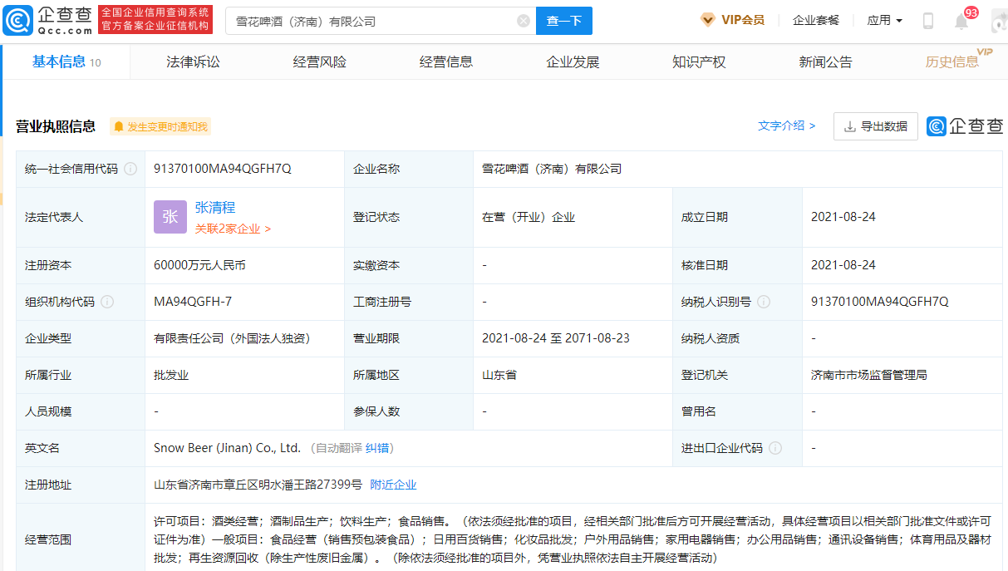Open 张清程 profile link
This screenshot has width=1008, height=571.
click(215, 208)
